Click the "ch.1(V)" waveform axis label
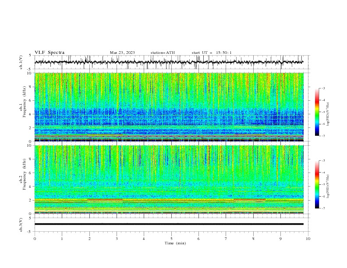This screenshot has width=347, height=268. [x=21, y=62]
